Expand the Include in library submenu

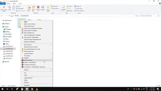tap(37, 54)
